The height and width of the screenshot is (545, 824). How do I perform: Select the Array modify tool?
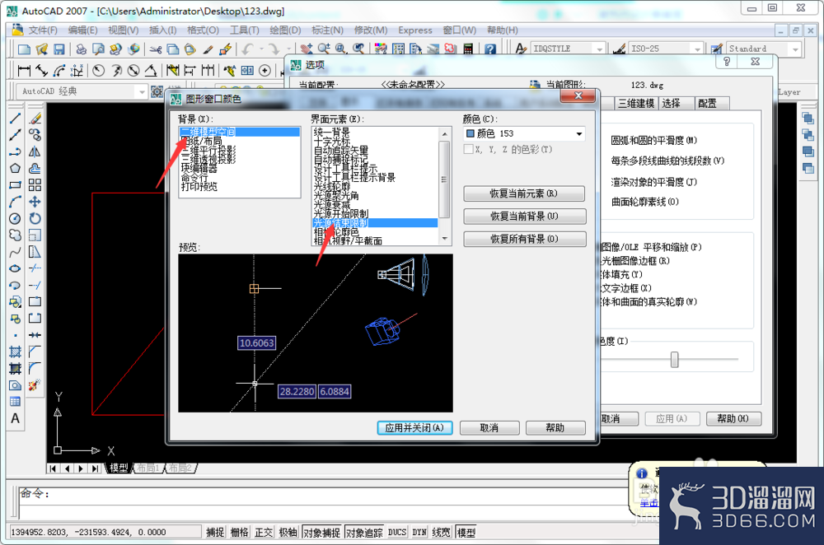[x=35, y=184]
